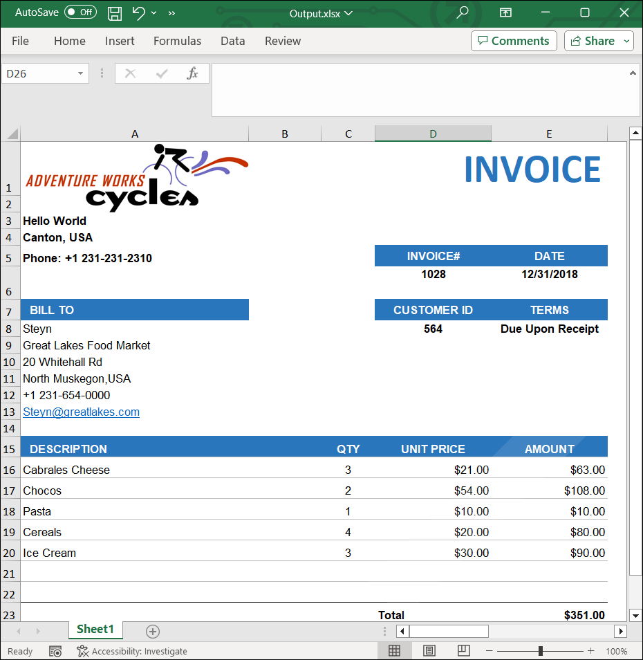Click the Undo arrow icon
This screenshot has height=660, width=643.
(x=138, y=13)
